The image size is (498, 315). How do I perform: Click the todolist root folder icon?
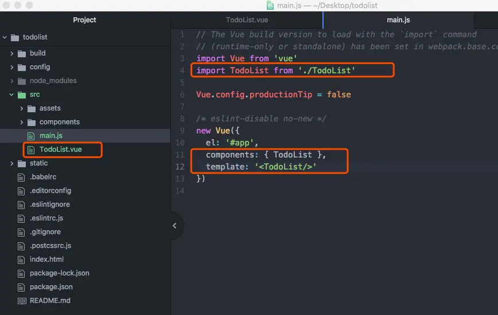click(x=15, y=38)
